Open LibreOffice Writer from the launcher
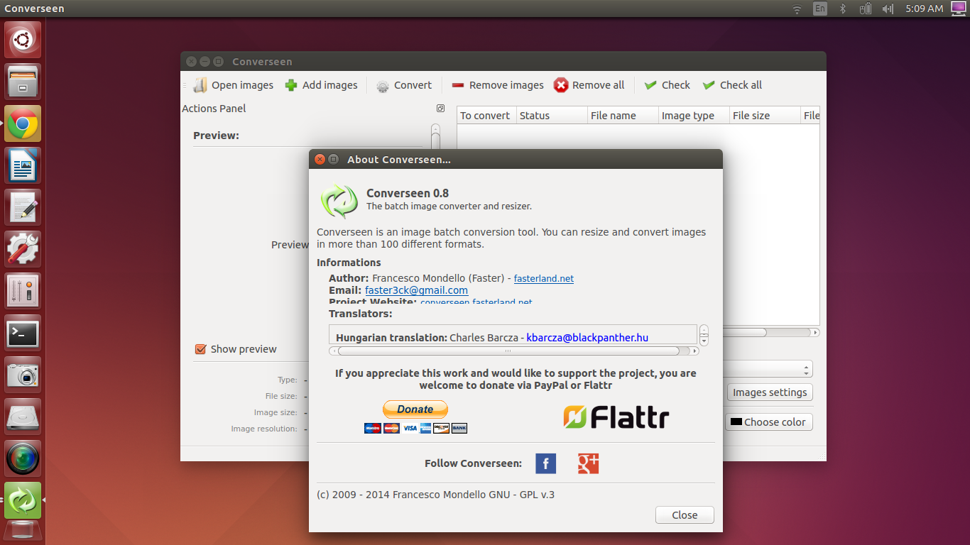Image resolution: width=970 pixels, height=545 pixels. tap(23, 165)
